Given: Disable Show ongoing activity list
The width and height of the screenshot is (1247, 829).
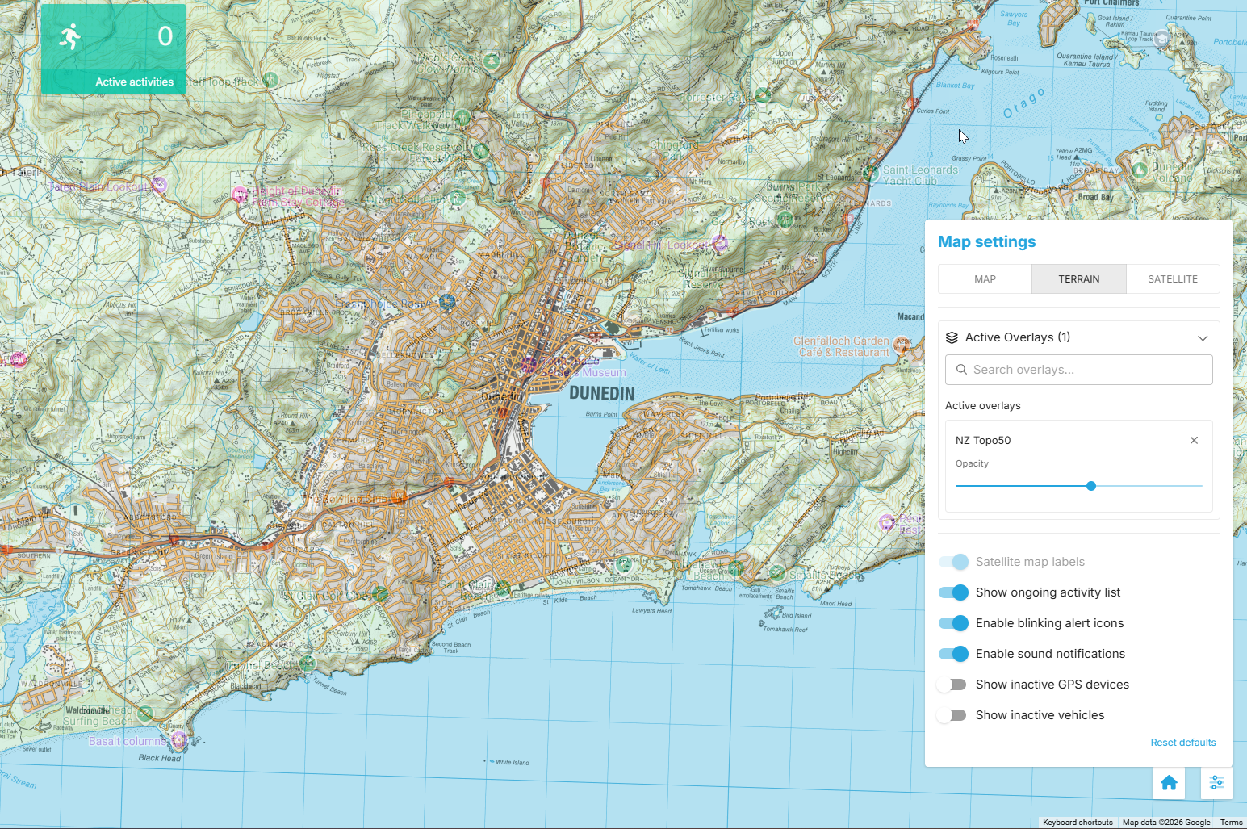Looking at the screenshot, I should pyautogui.click(x=953, y=592).
